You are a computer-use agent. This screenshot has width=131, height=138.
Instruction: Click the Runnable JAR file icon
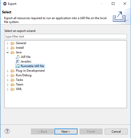[x=18, y=66]
